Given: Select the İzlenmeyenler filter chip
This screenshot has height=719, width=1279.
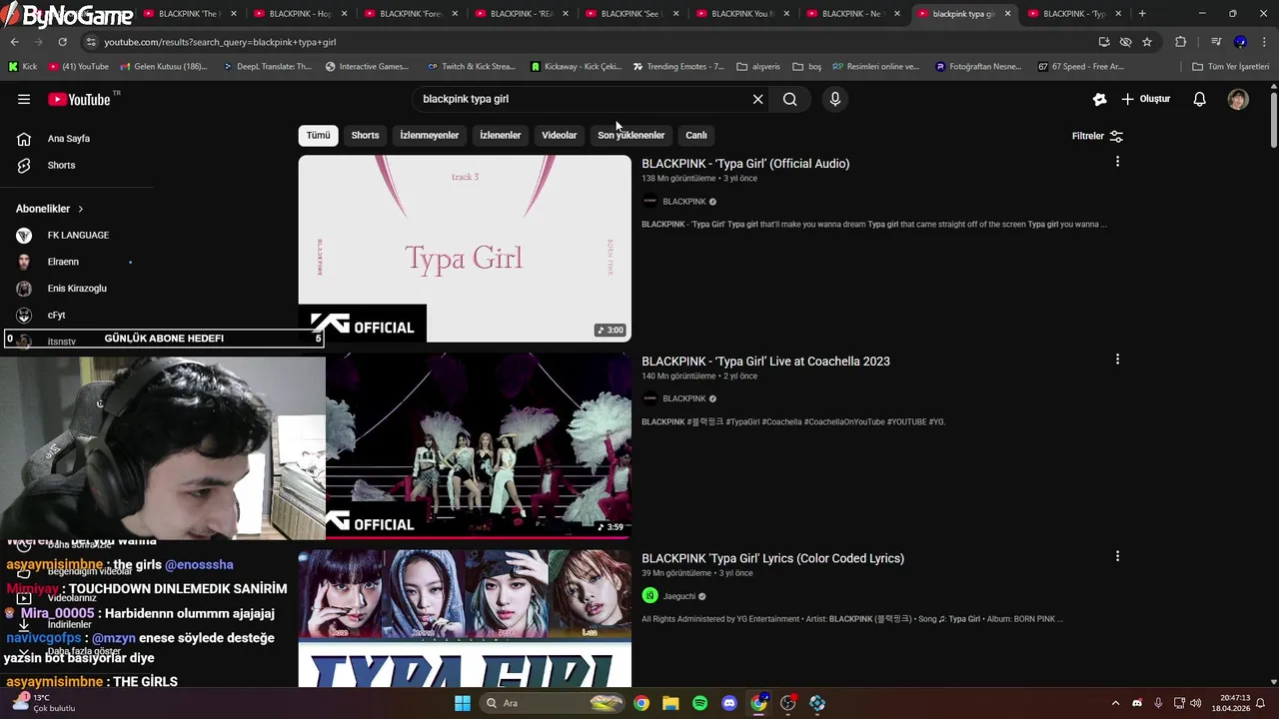Looking at the screenshot, I should pos(429,135).
